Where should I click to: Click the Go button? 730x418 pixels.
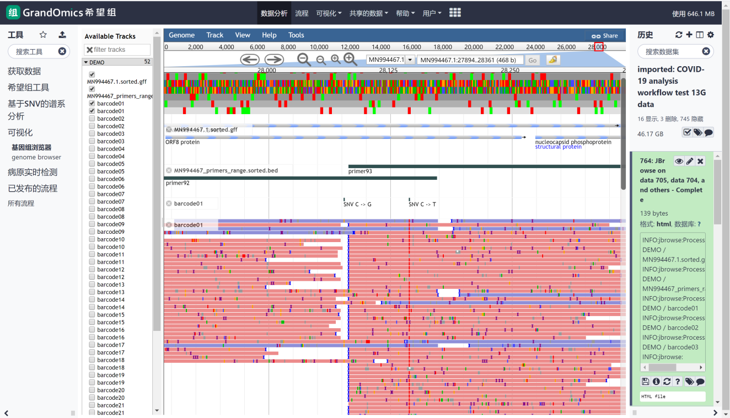click(532, 60)
